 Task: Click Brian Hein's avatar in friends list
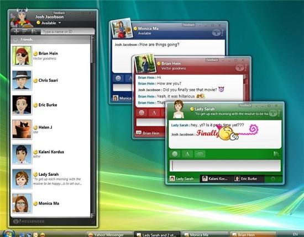[22, 56]
